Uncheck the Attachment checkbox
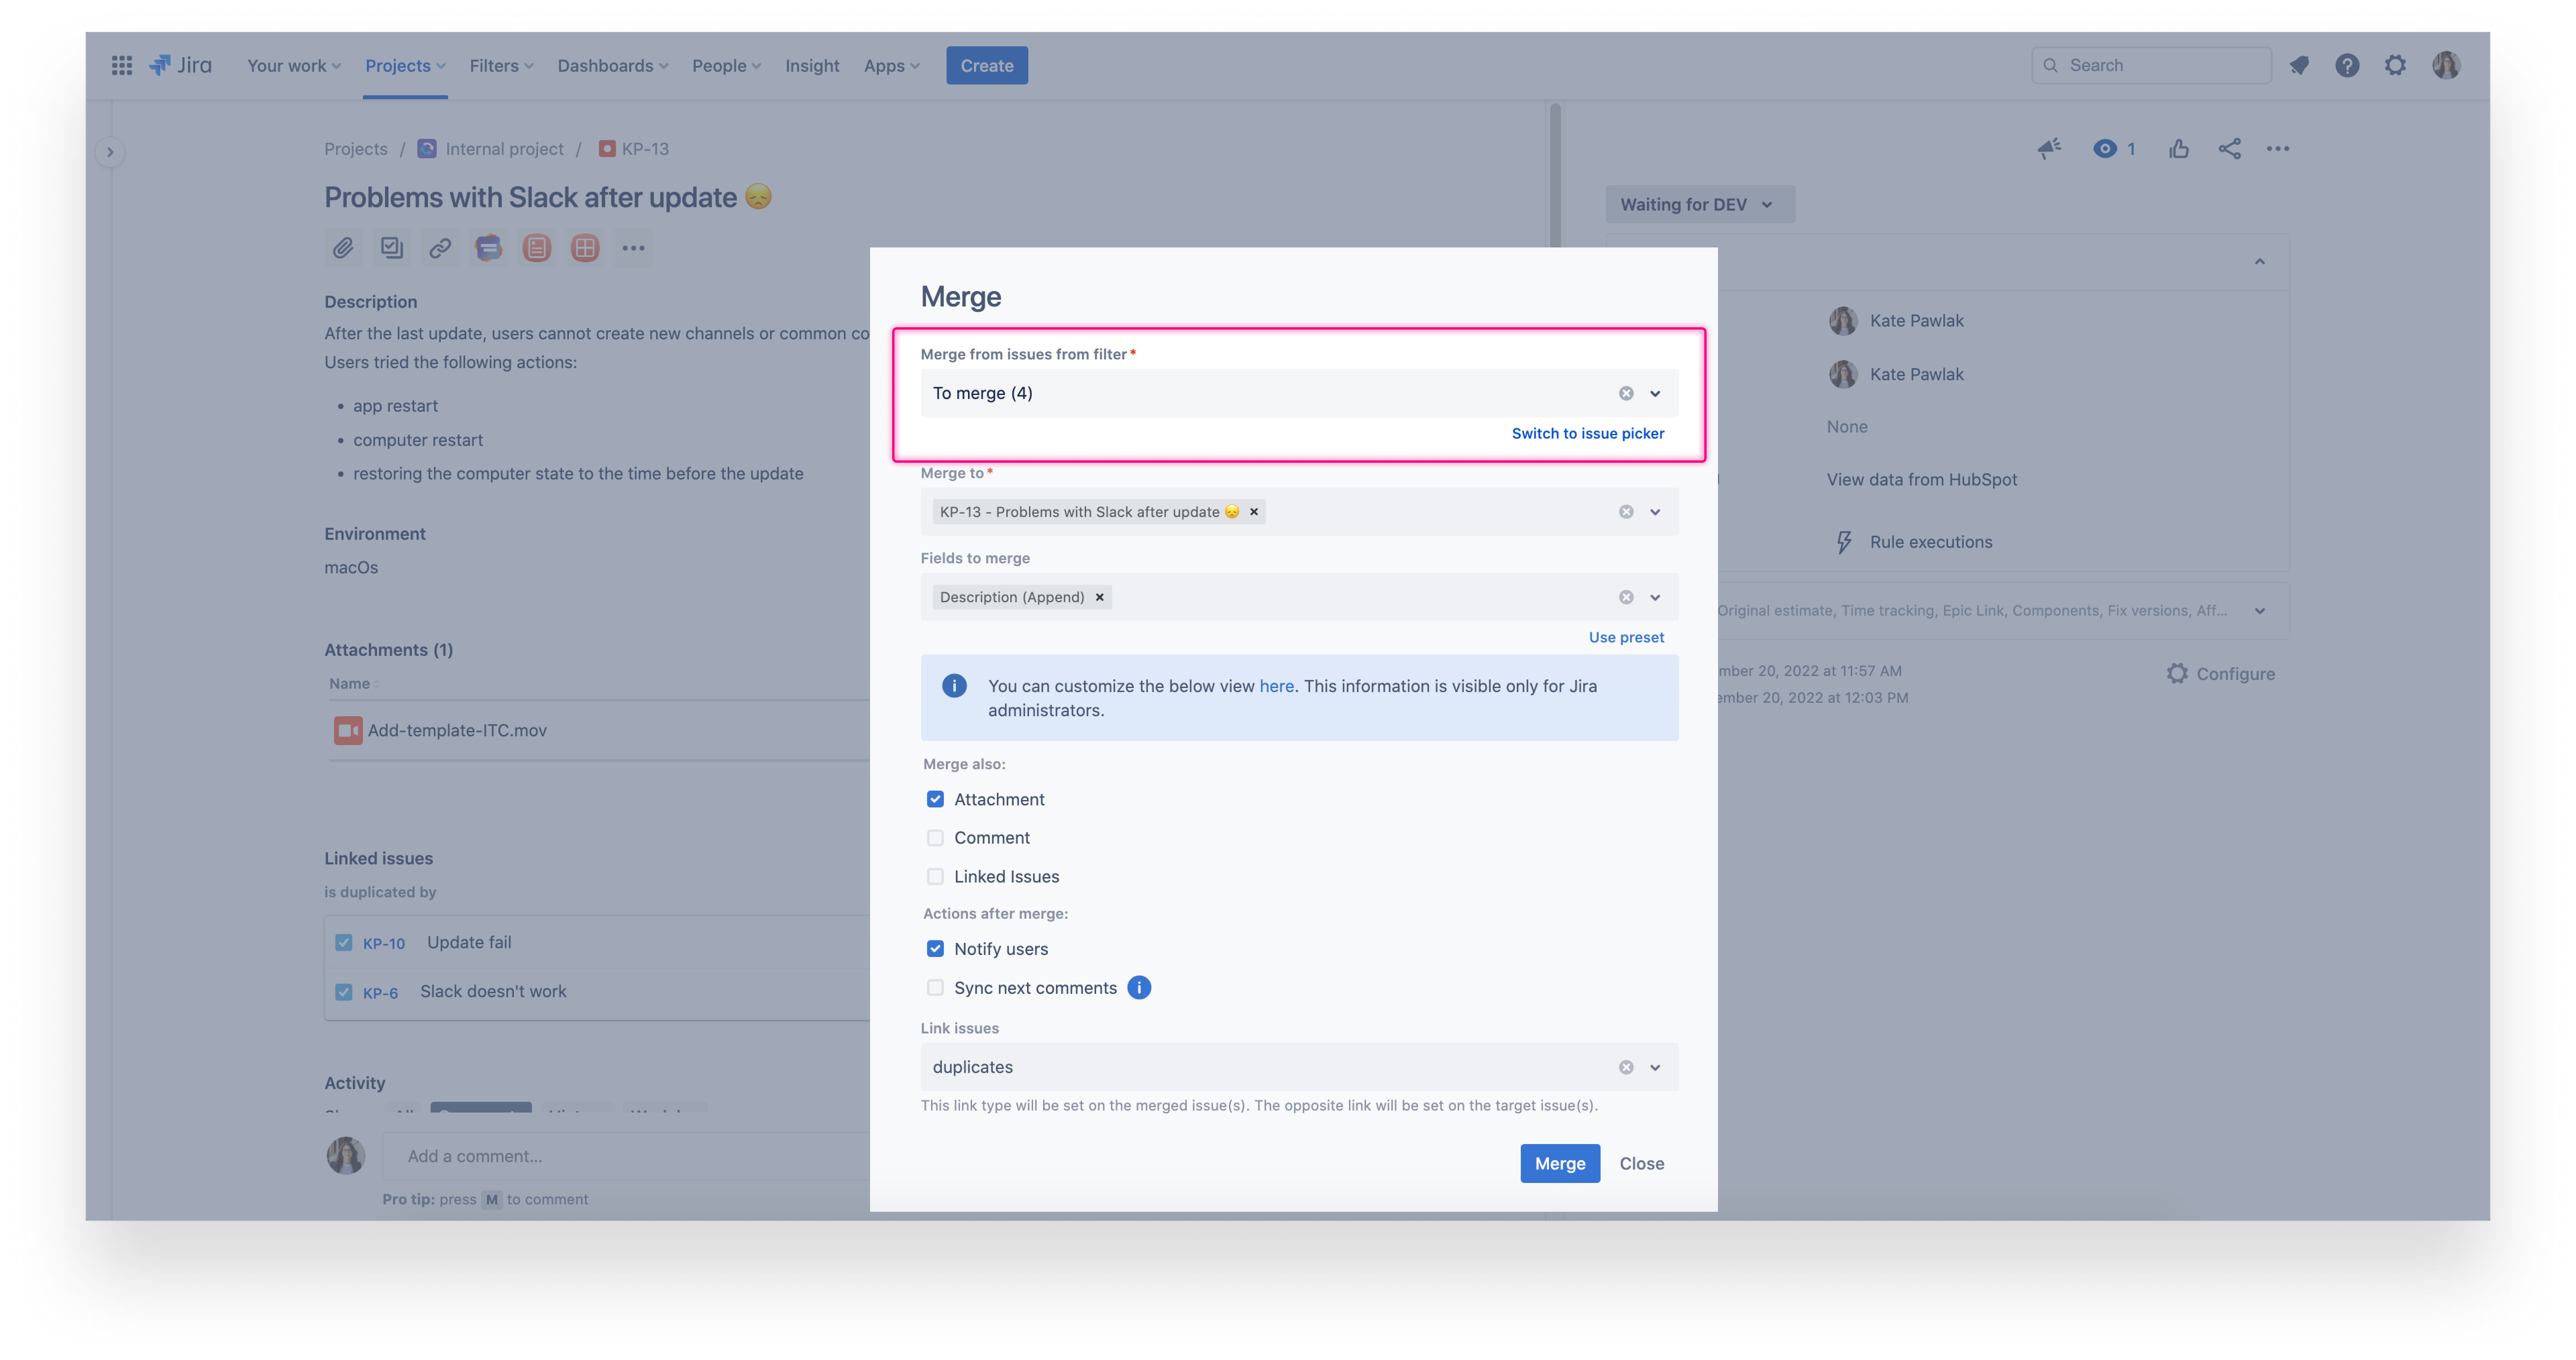Viewport: 2576px width, 1360px height. click(935, 799)
